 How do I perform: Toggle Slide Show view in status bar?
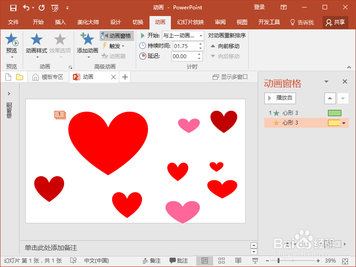click(255, 260)
